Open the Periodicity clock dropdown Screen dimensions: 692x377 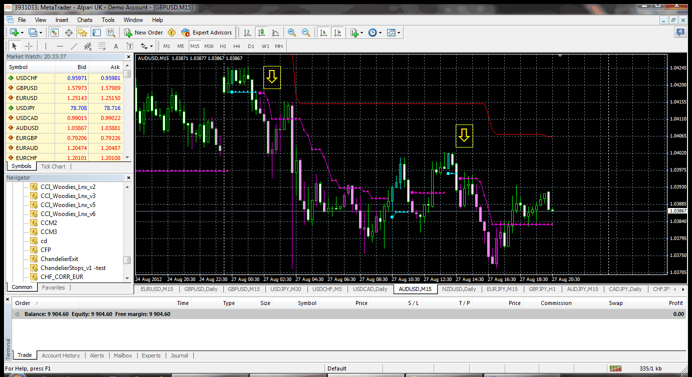[375, 32]
